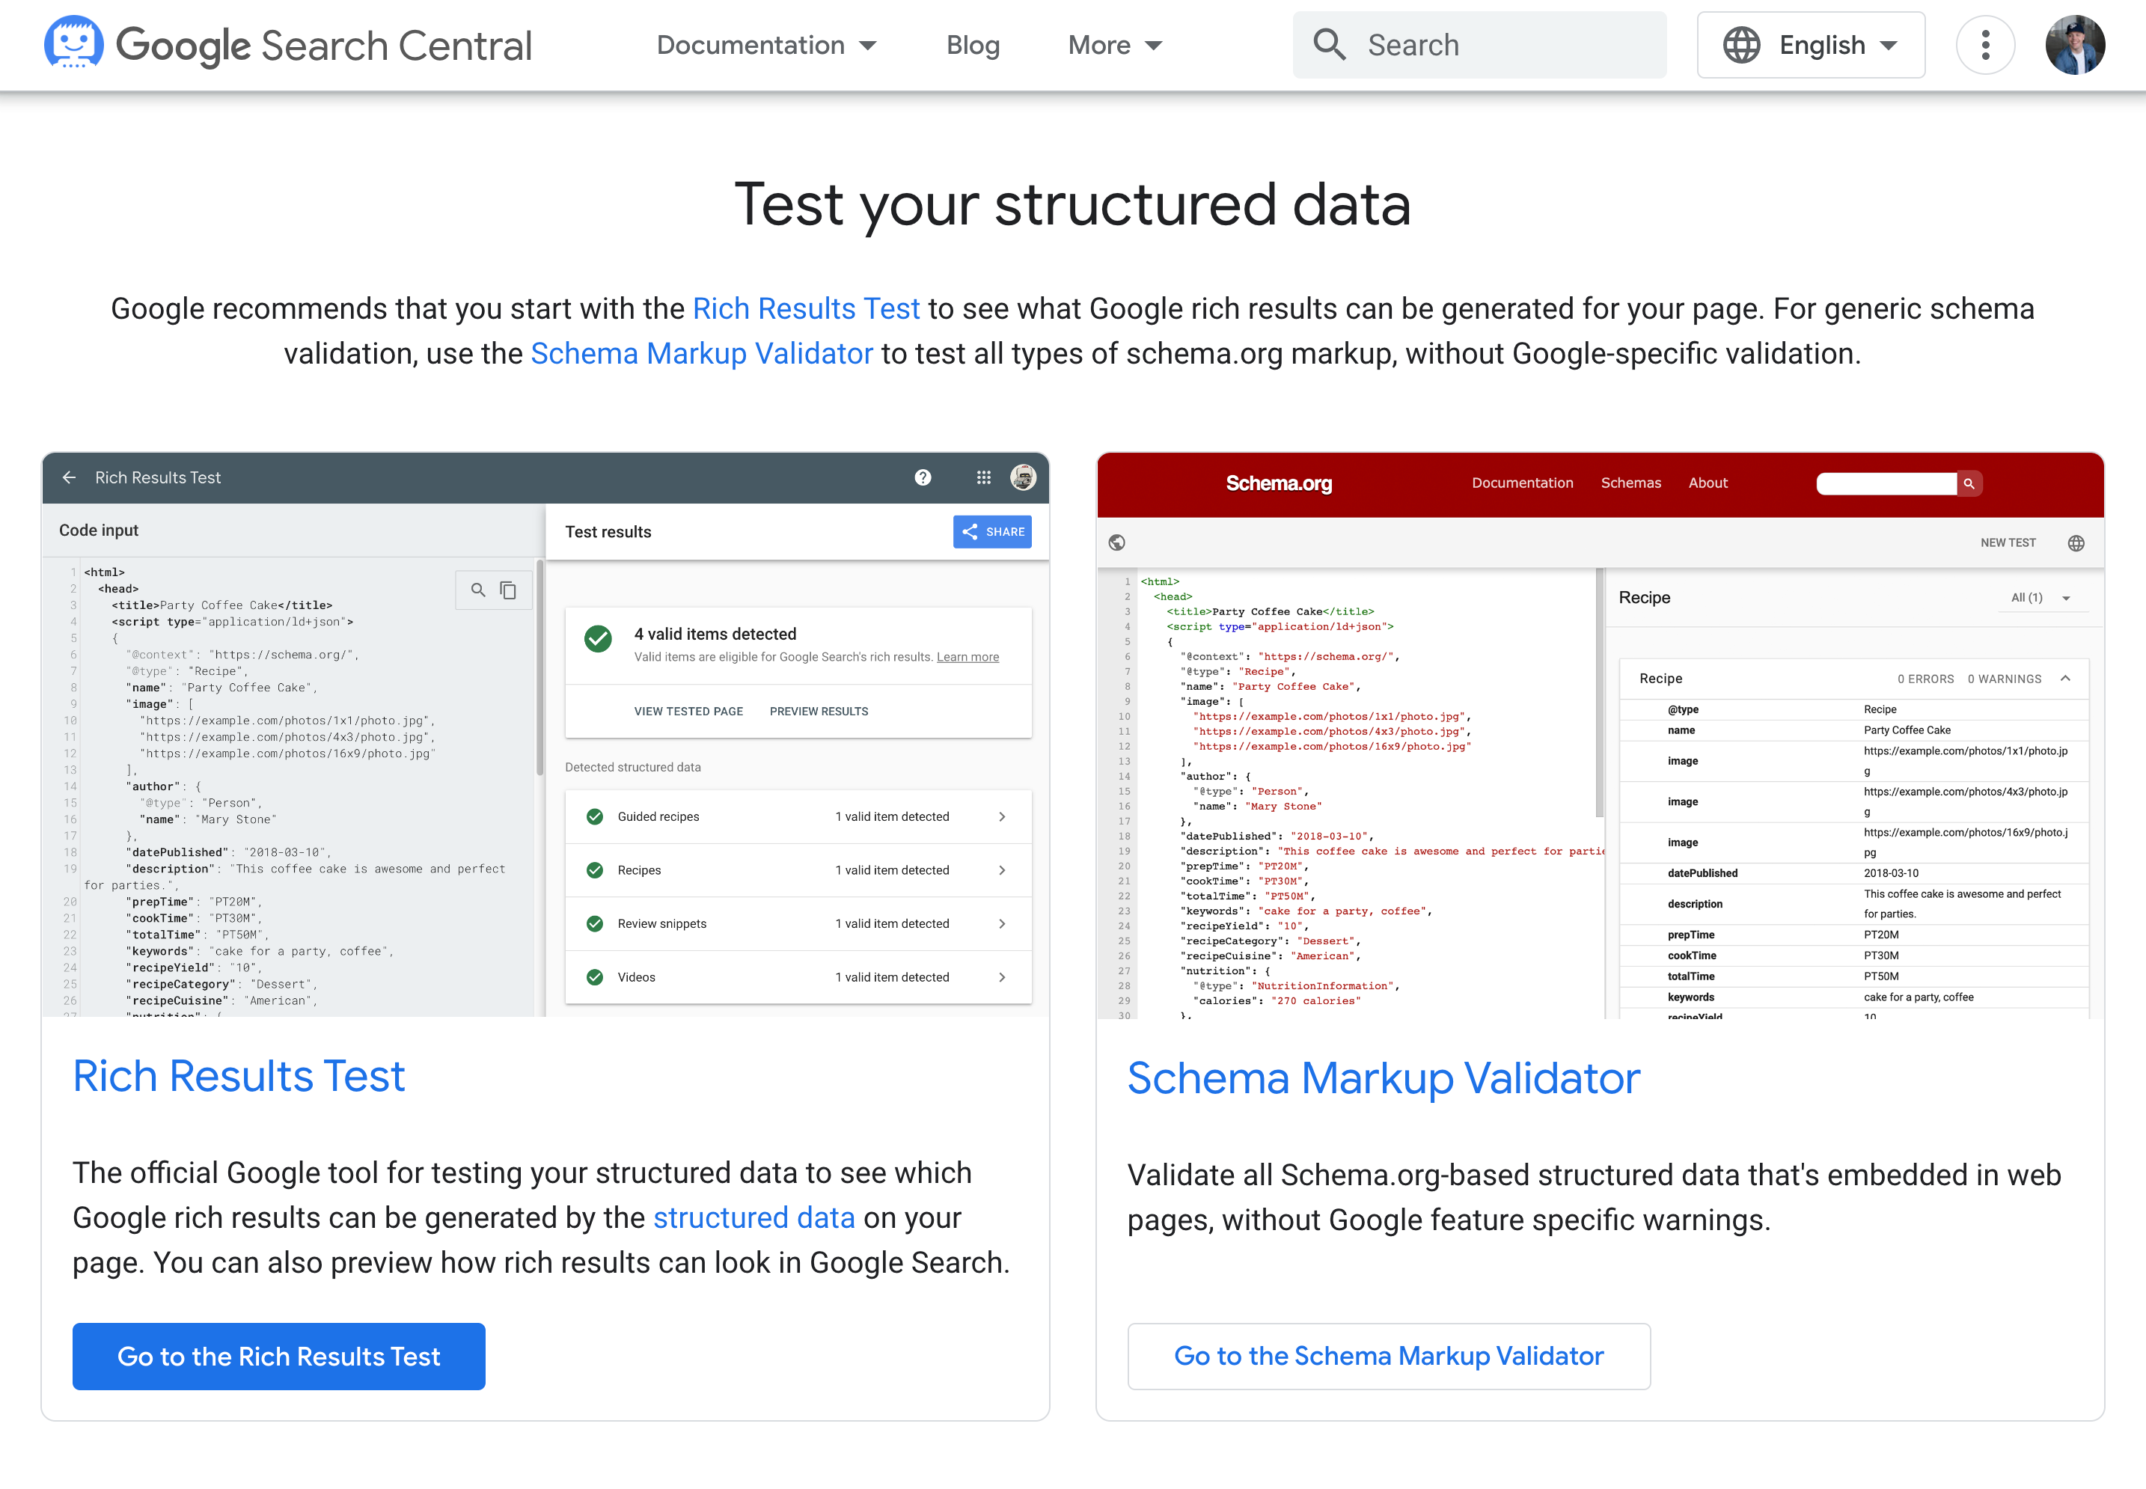
Task: Click the copy icon in Rich Results code panel
Action: tap(509, 590)
